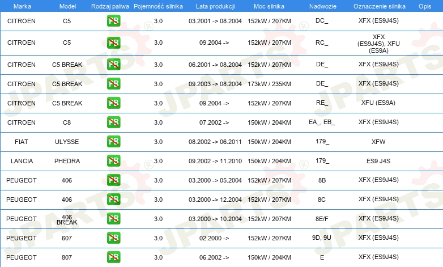
Task: Select the LANCIA brand cell
Action: [22, 161]
